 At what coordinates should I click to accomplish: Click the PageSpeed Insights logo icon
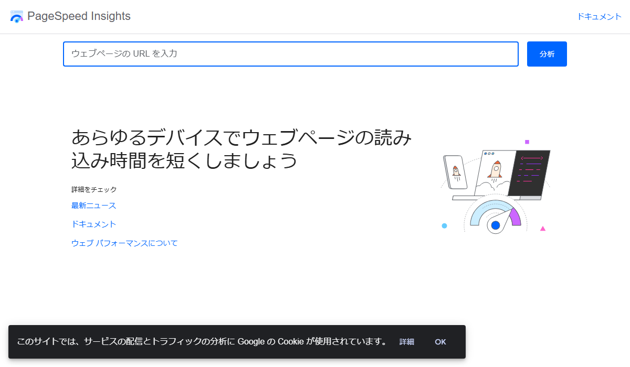(x=17, y=16)
